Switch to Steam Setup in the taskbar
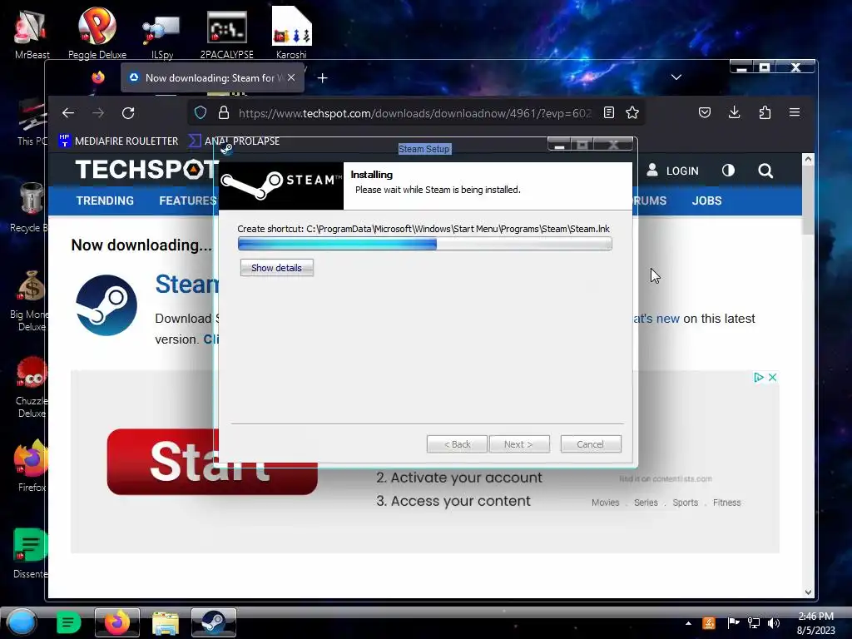The height and width of the screenshot is (639, 852). point(214,622)
